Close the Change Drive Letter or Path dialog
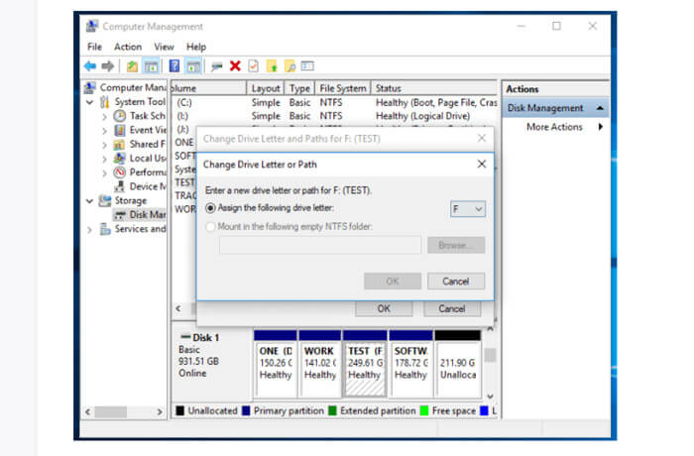 pos(482,165)
